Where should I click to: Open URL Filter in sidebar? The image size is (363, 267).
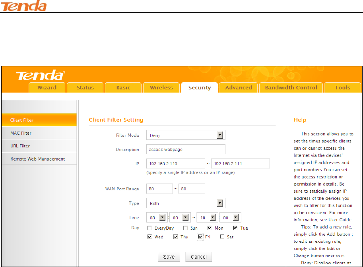39,146
